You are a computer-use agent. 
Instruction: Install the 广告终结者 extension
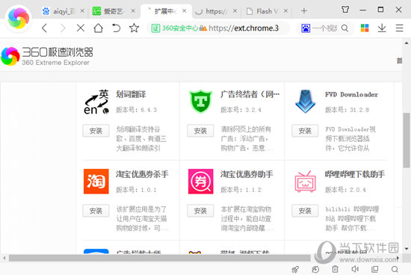point(200,131)
